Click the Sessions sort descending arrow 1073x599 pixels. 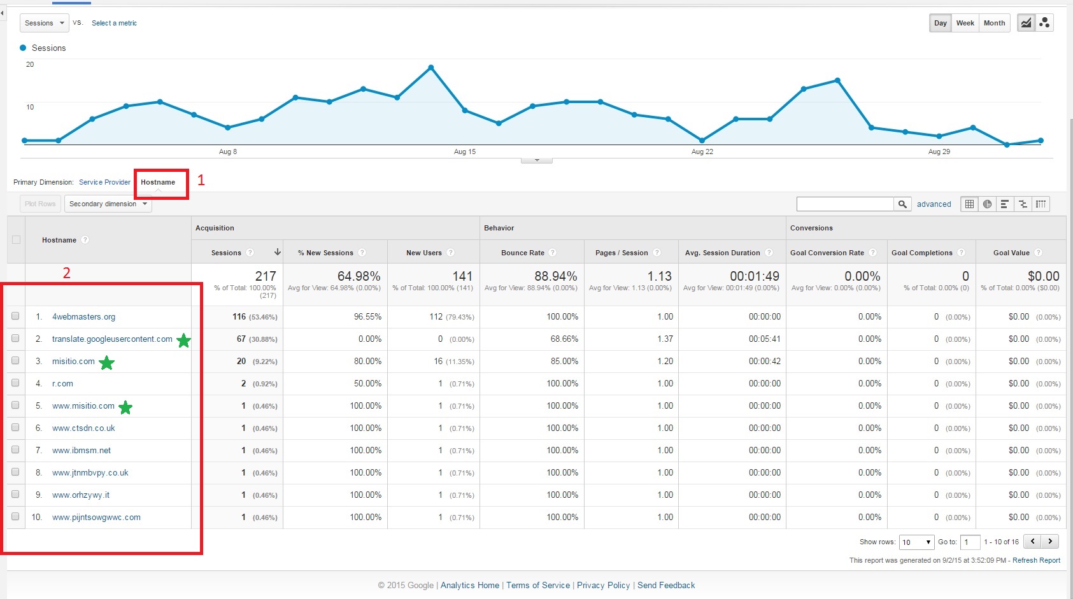coord(278,252)
